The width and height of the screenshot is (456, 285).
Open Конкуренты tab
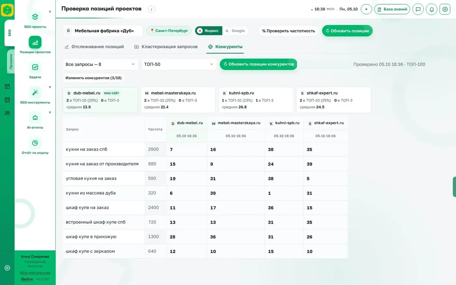click(x=225, y=47)
